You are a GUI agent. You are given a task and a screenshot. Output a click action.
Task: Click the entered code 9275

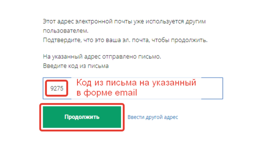click(x=57, y=89)
